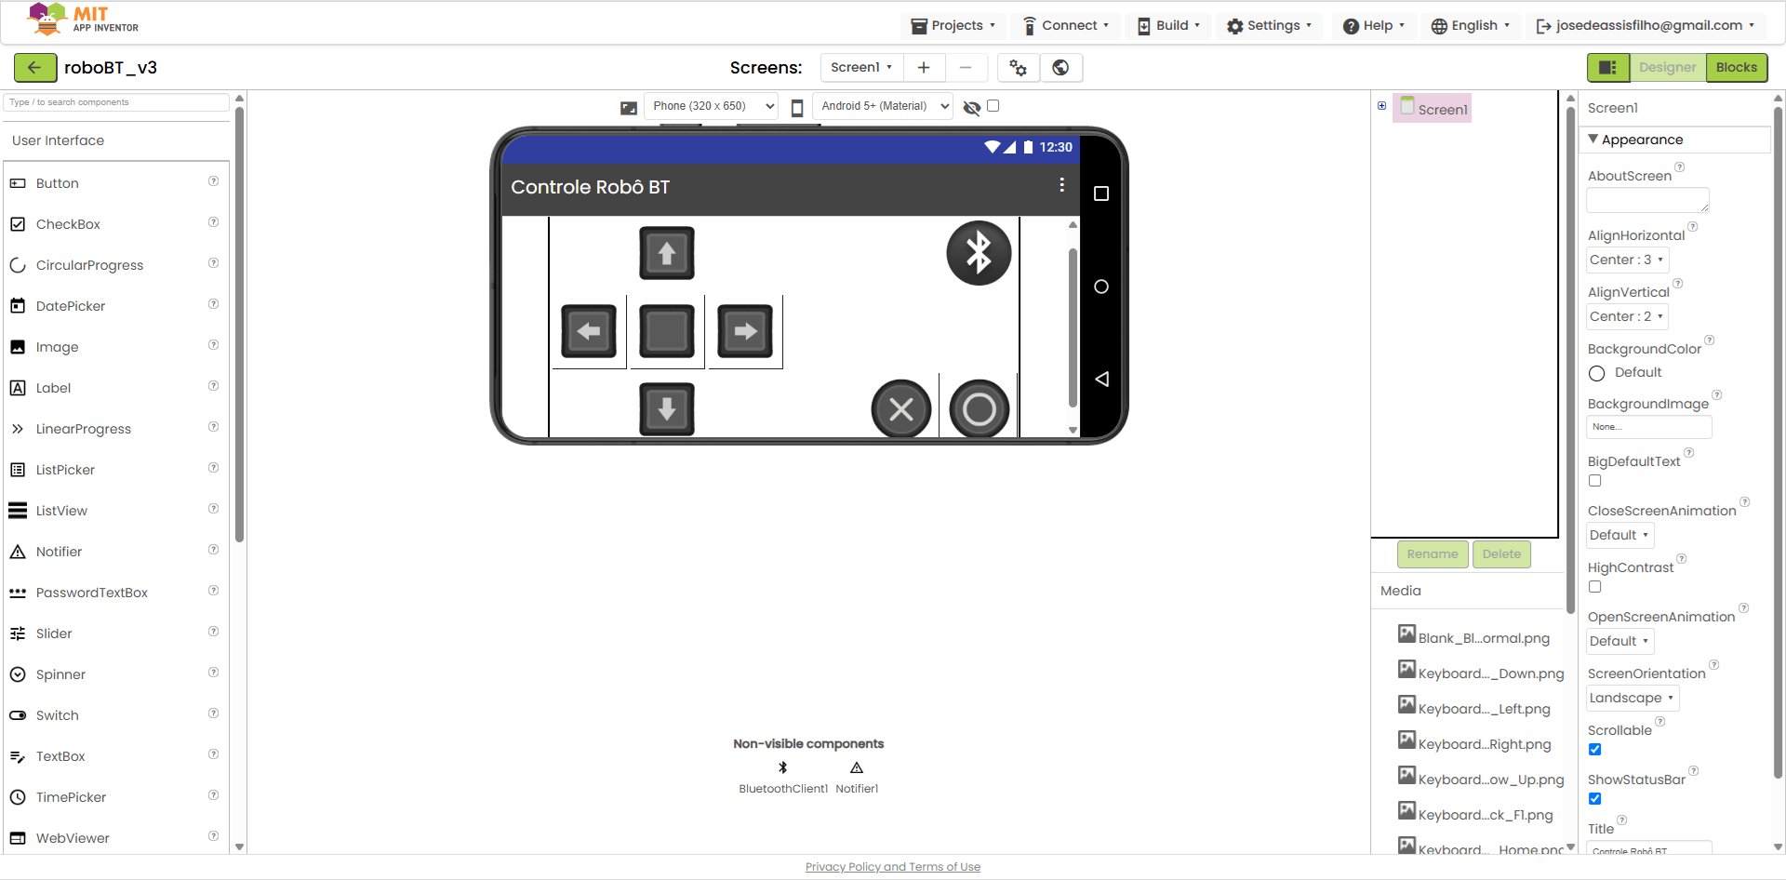Image resolution: width=1786 pixels, height=880 pixels.
Task: Disable the Scrollable checkbox
Action: pos(1594,750)
